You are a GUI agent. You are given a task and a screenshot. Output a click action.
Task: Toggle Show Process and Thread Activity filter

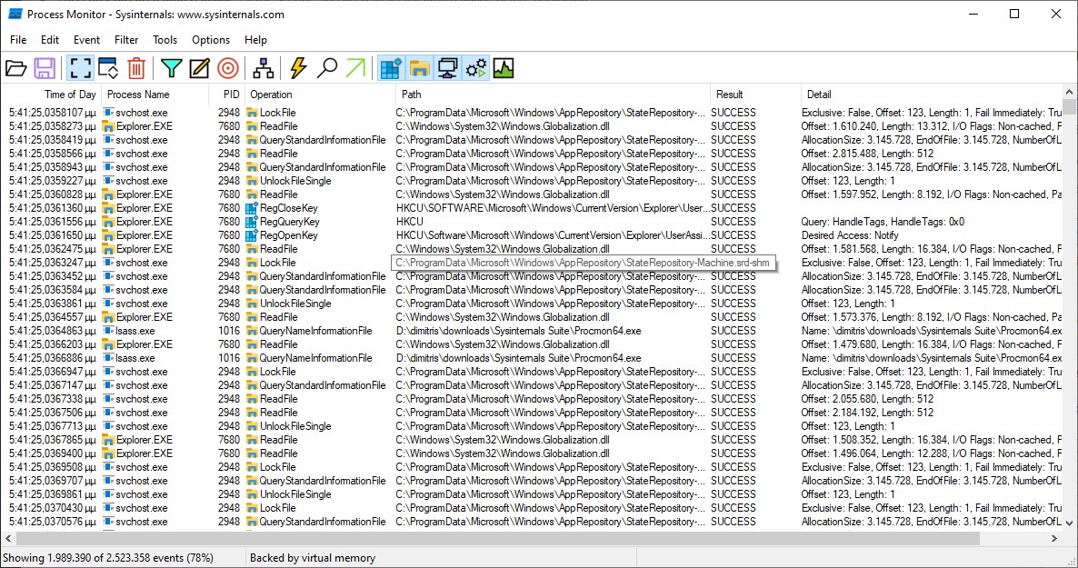point(475,68)
